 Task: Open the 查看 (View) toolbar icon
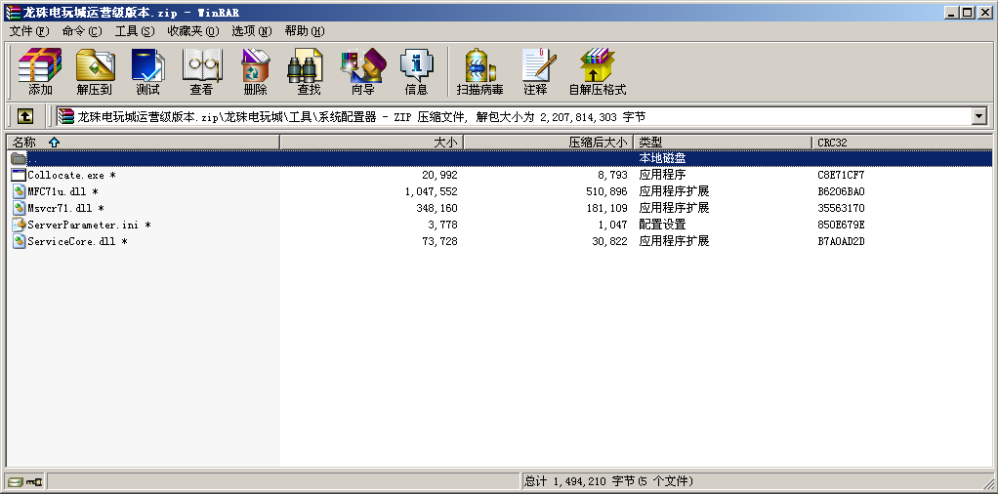tap(201, 70)
